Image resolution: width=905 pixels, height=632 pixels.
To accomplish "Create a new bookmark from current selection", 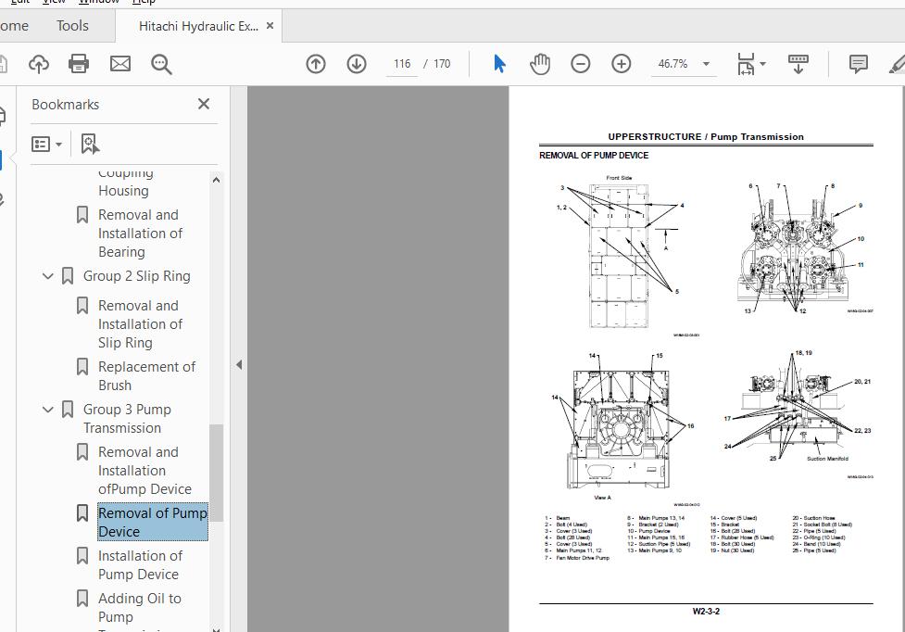I will pos(88,144).
